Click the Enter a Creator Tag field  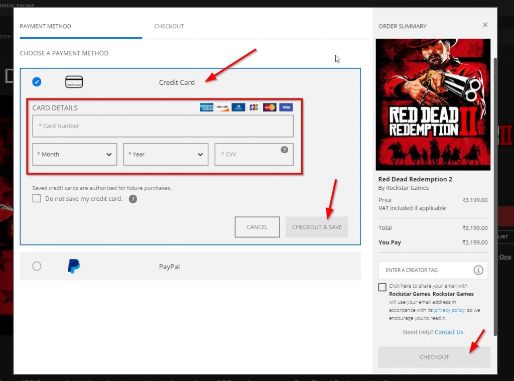433,270
